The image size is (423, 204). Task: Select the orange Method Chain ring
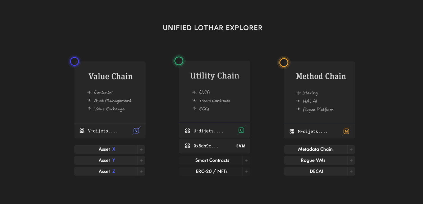click(284, 63)
